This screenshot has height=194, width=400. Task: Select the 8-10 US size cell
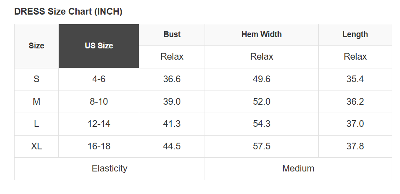coord(99,101)
